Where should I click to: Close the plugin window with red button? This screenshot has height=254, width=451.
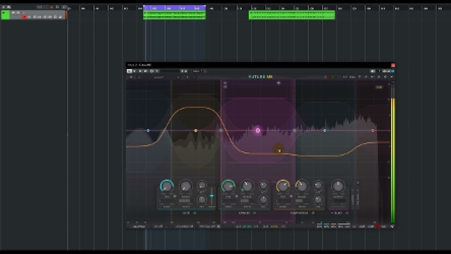point(393,65)
